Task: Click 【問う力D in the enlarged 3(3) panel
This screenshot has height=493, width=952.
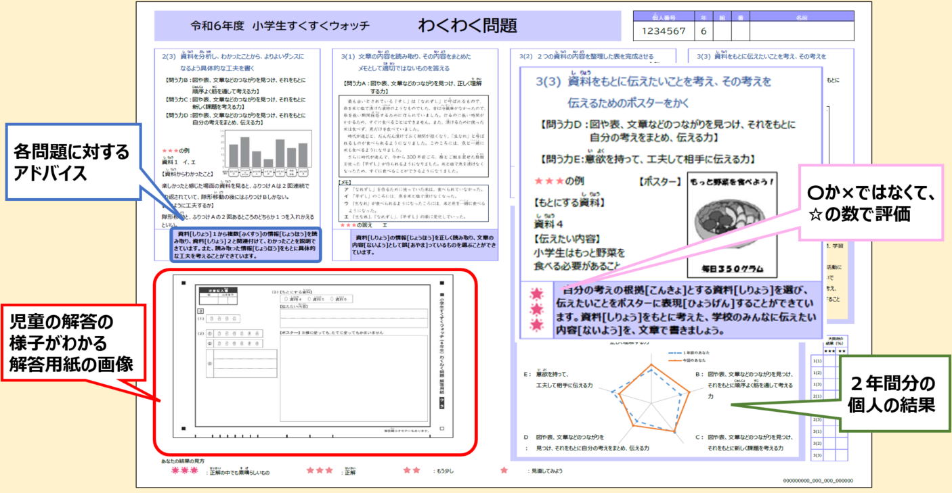Action: [x=667, y=131]
